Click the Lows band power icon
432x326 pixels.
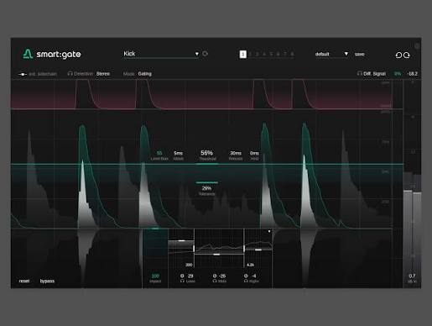[182, 276]
